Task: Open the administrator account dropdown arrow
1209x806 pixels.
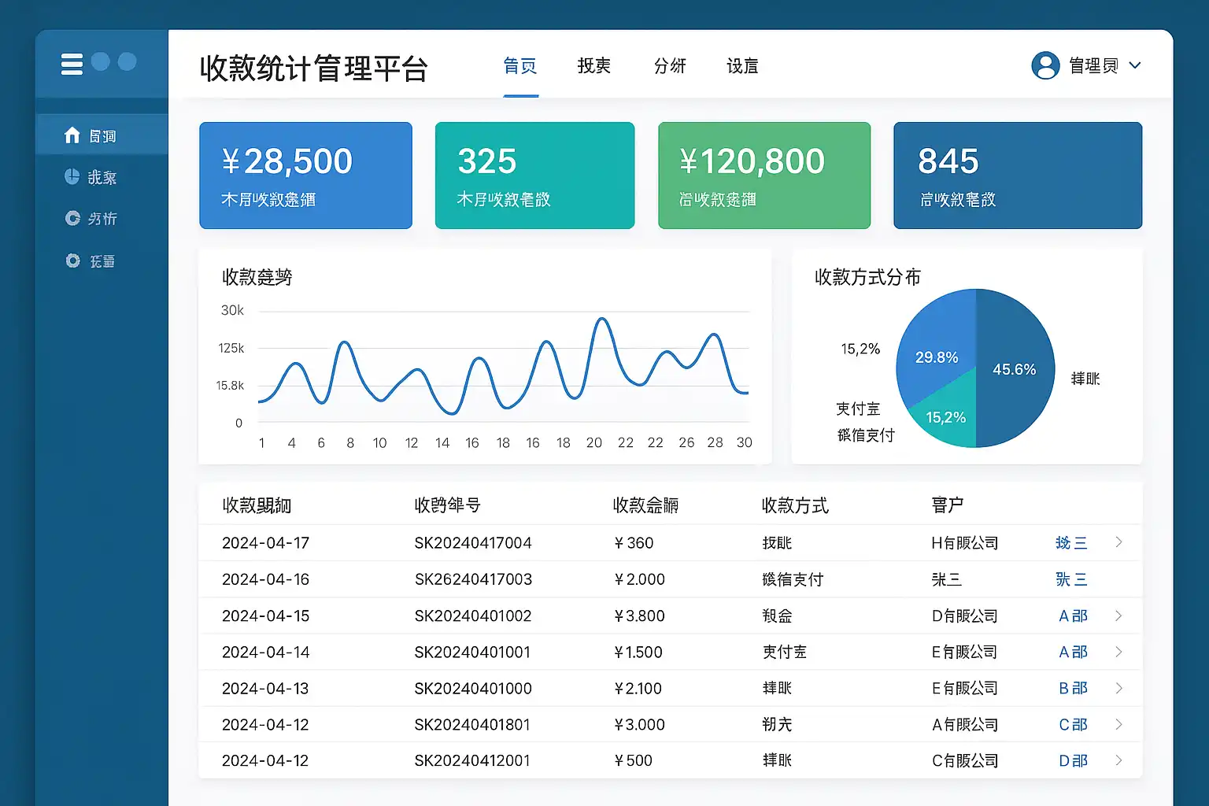Action: [1135, 65]
